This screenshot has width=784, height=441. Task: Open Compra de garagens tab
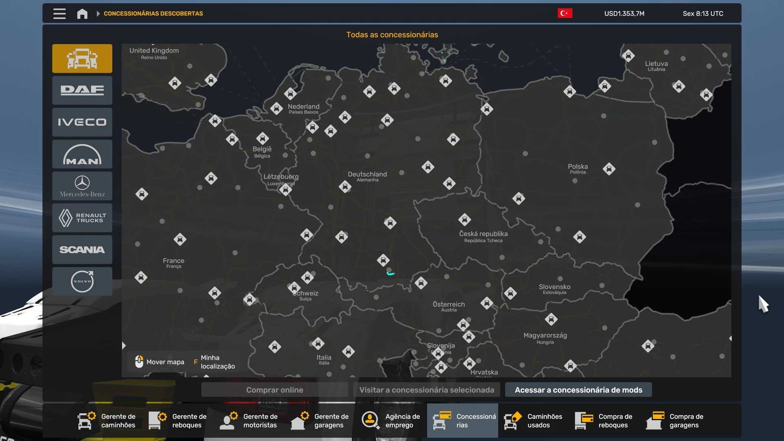point(675,421)
